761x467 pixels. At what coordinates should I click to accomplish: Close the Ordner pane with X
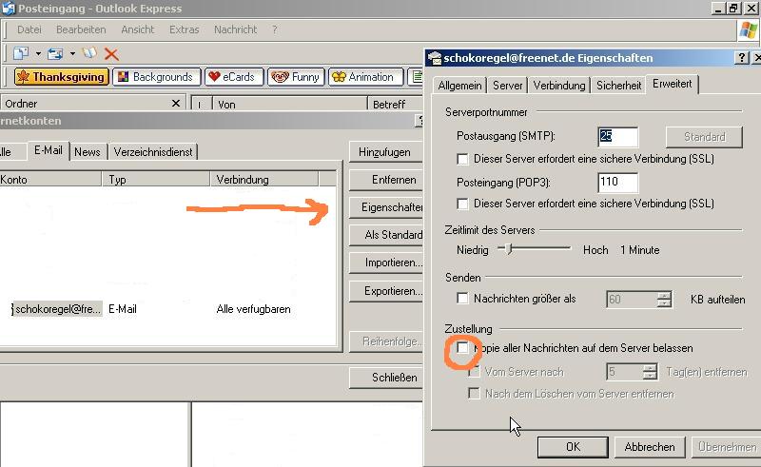click(176, 103)
